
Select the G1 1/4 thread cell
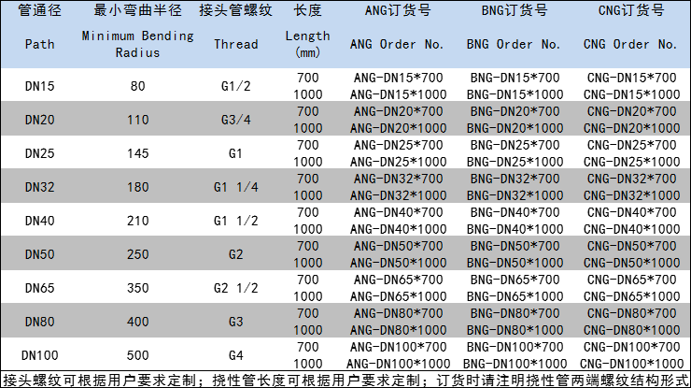235,186
